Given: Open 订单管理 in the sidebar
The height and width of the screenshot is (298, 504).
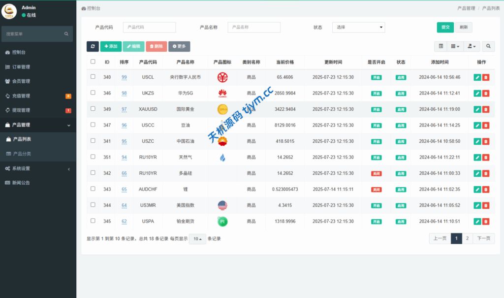Looking at the screenshot, I should pos(21,67).
